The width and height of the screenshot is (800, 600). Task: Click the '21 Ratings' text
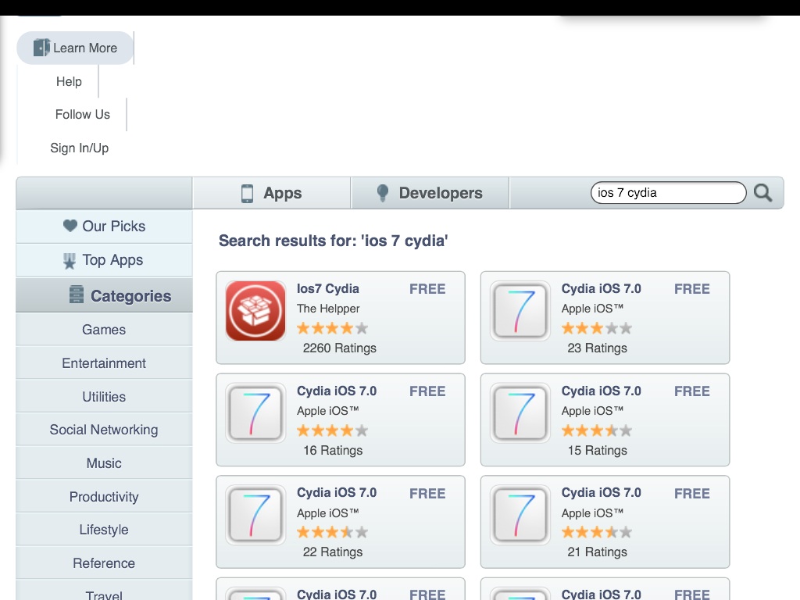[x=597, y=552]
